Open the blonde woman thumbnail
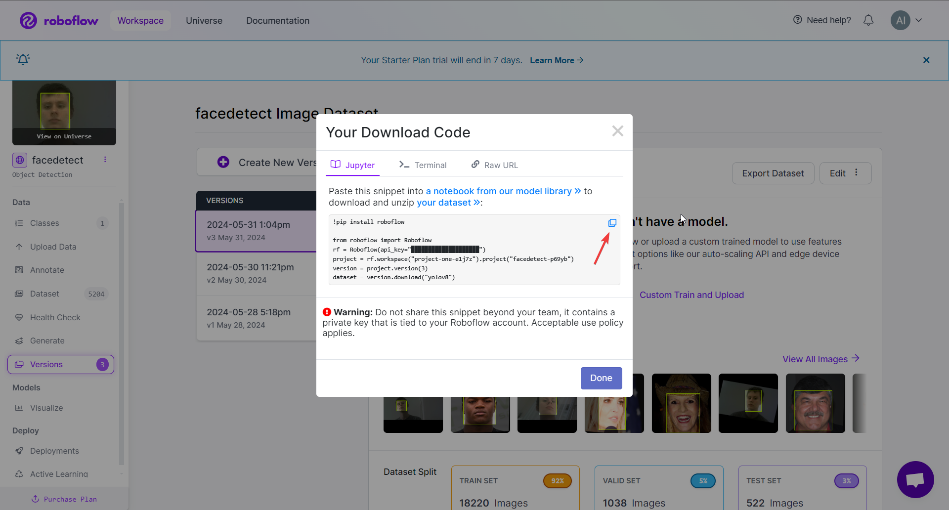949x510 pixels. (614, 415)
